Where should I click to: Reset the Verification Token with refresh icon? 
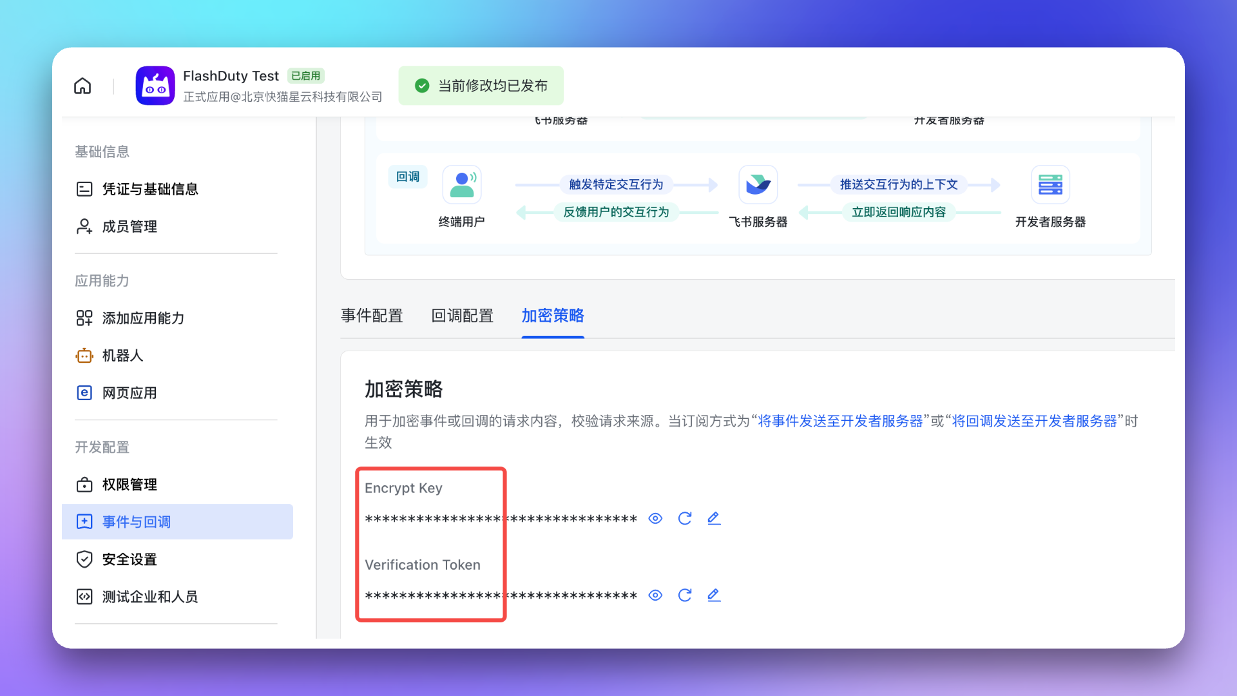(x=685, y=595)
